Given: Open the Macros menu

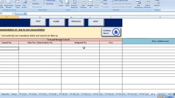Looking at the screenshot, I should tap(157, 4).
